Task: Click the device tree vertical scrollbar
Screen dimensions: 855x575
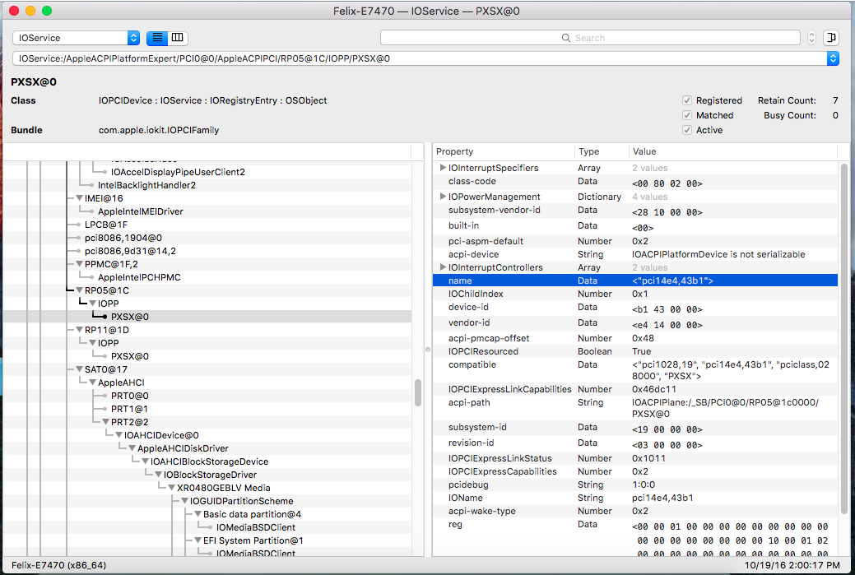Action: click(x=418, y=392)
